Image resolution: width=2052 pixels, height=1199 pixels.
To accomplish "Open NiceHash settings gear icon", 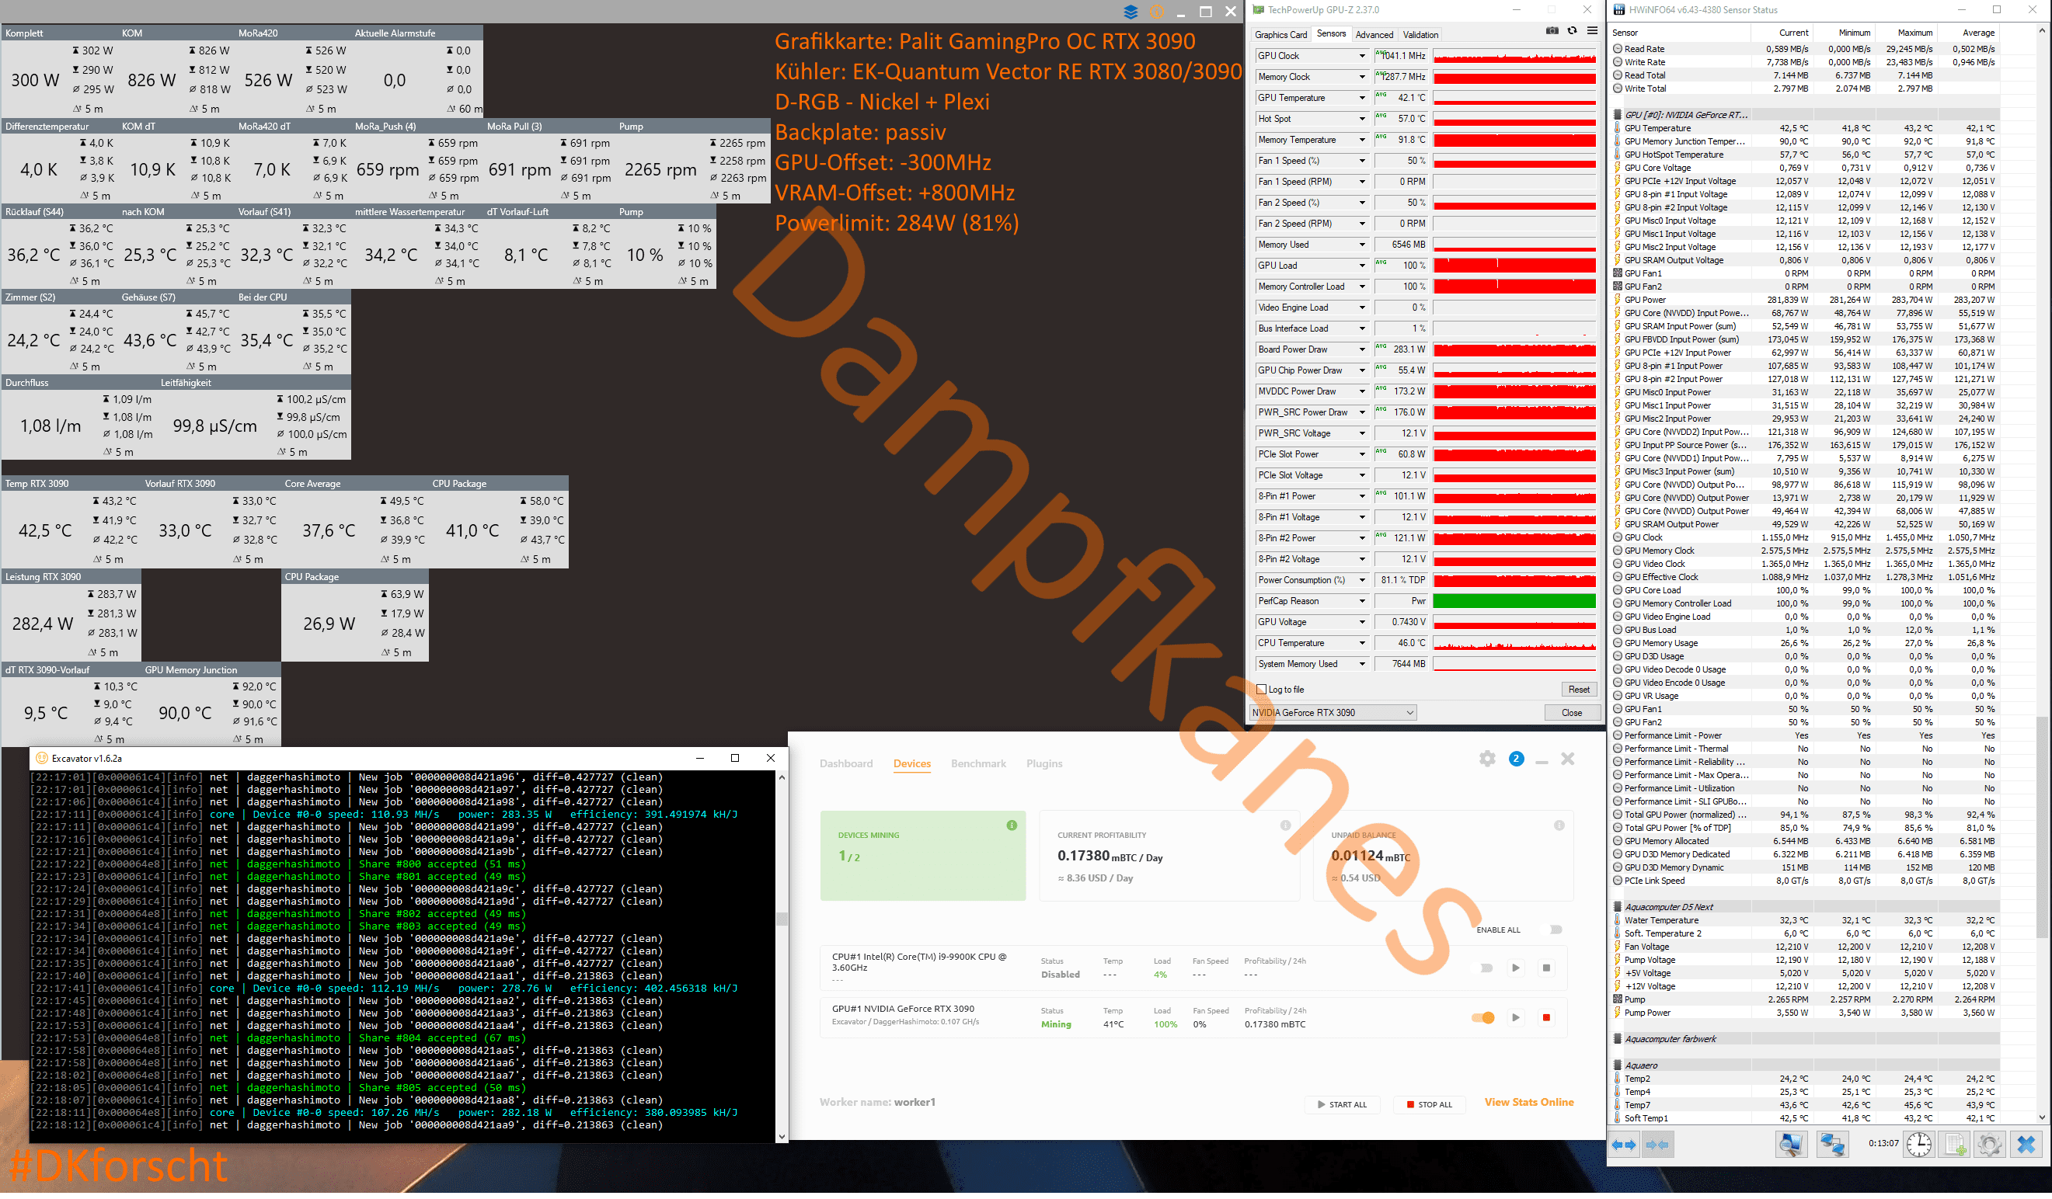I will click(x=1487, y=759).
